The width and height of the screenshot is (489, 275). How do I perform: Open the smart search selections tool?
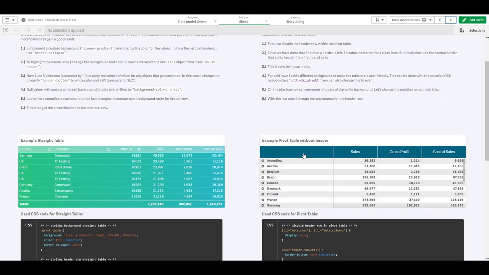[x=6, y=30]
